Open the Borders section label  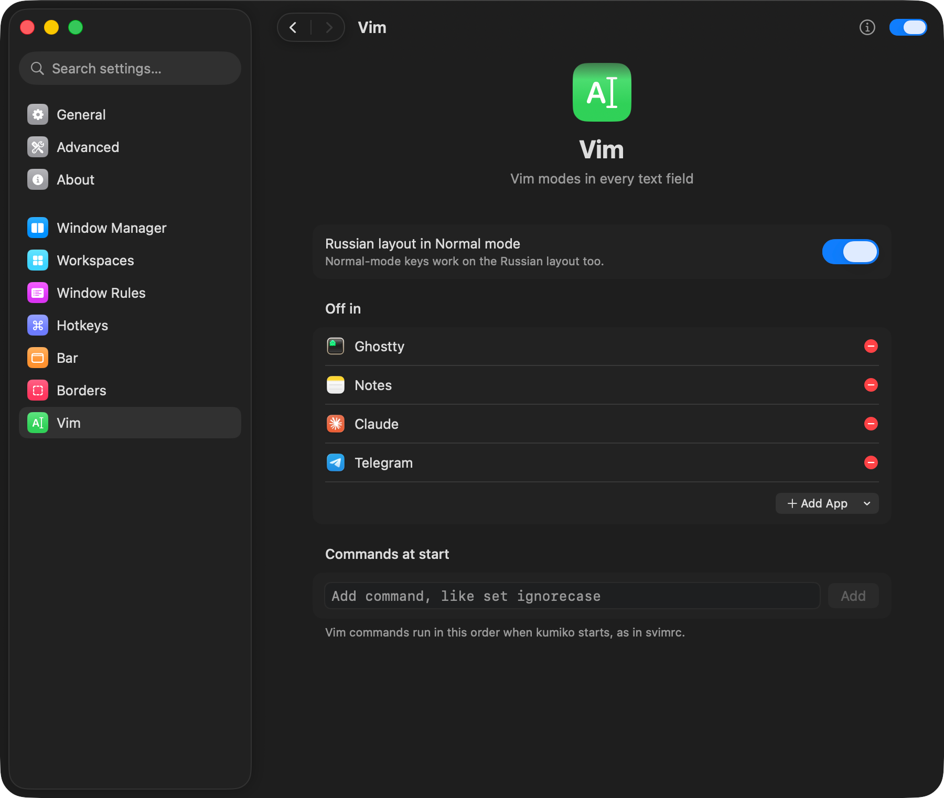tap(81, 391)
